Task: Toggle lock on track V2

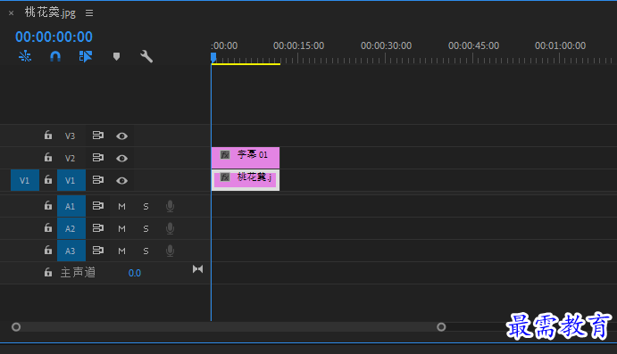Action: click(48, 158)
